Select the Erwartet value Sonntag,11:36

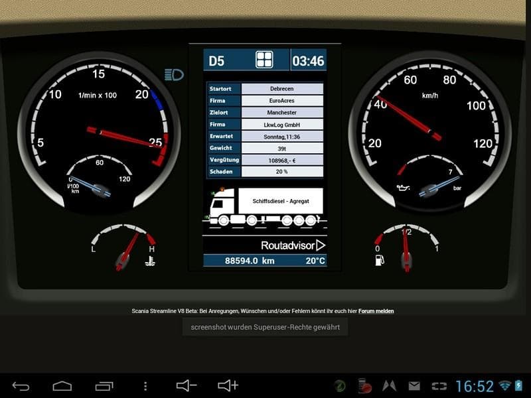281,137
